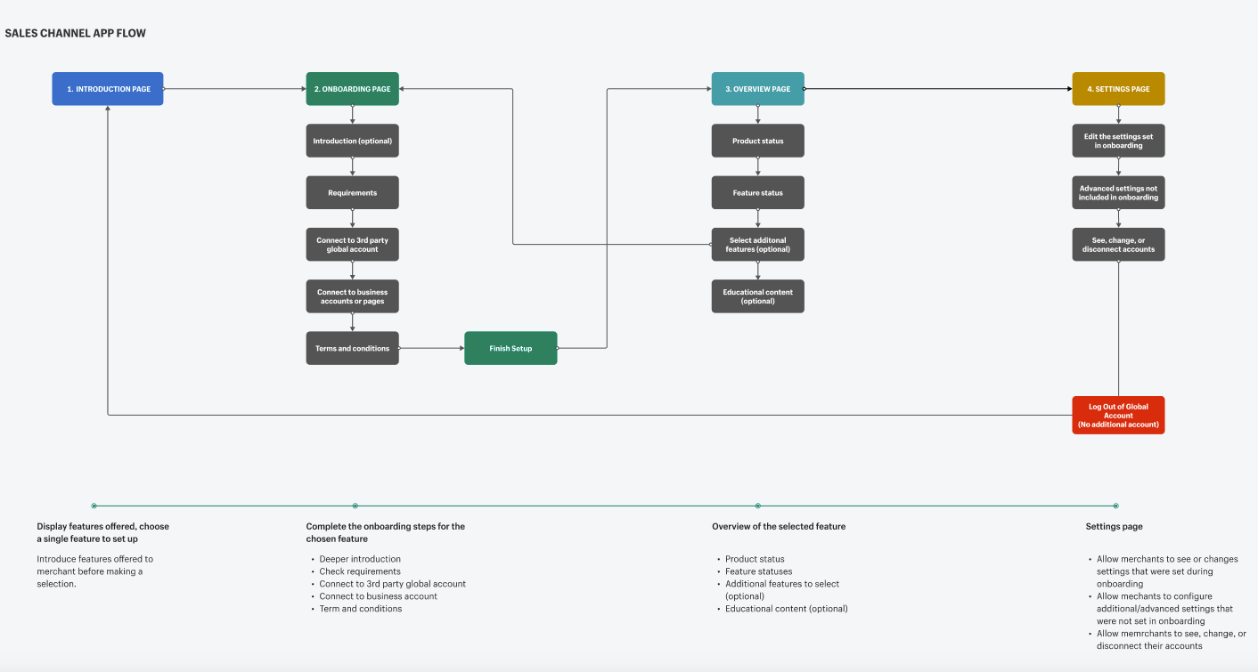Click the Product status box

(x=758, y=141)
